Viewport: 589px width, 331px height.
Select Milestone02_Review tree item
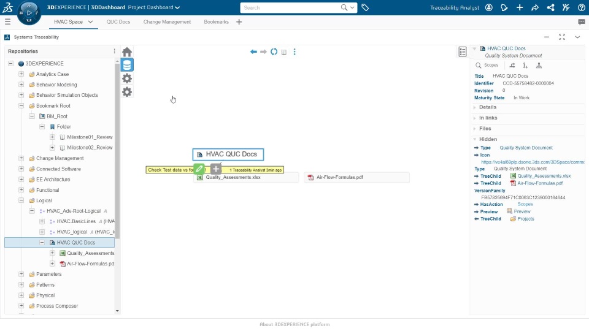click(90, 148)
